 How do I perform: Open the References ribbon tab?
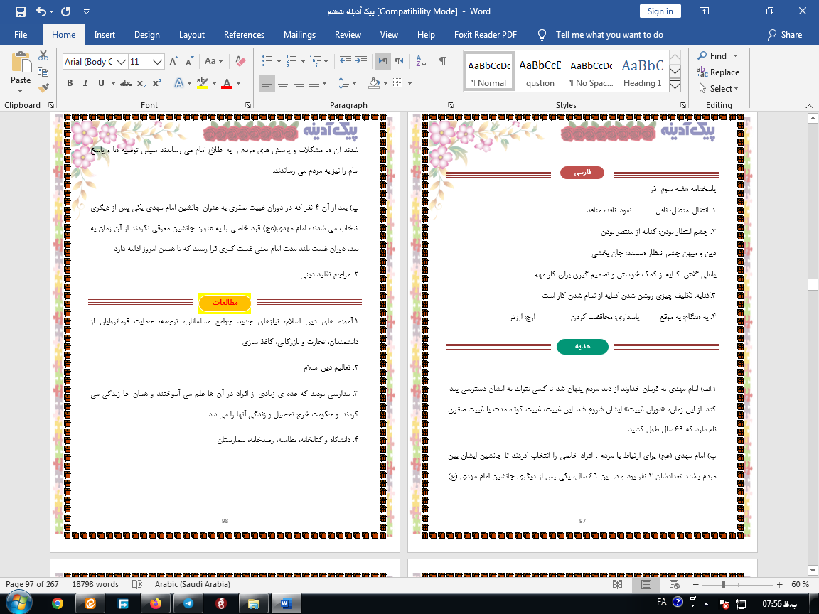tap(245, 35)
